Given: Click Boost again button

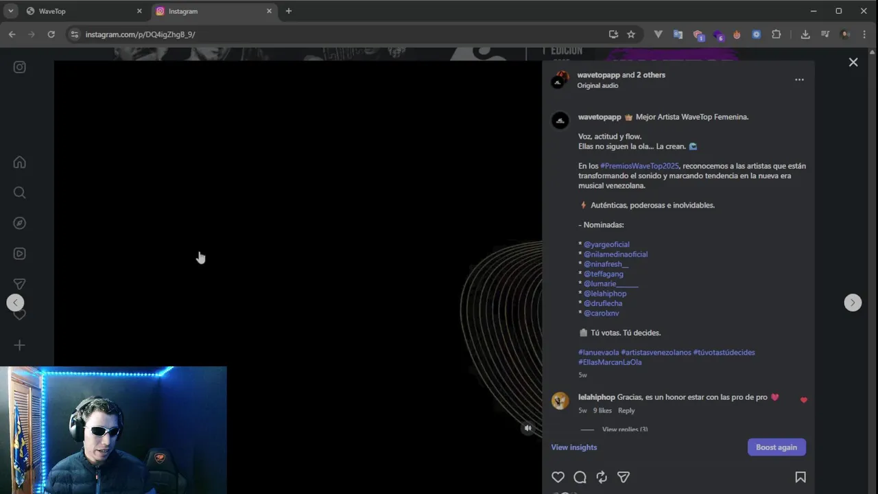Looking at the screenshot, I should [x=776, y=447].
